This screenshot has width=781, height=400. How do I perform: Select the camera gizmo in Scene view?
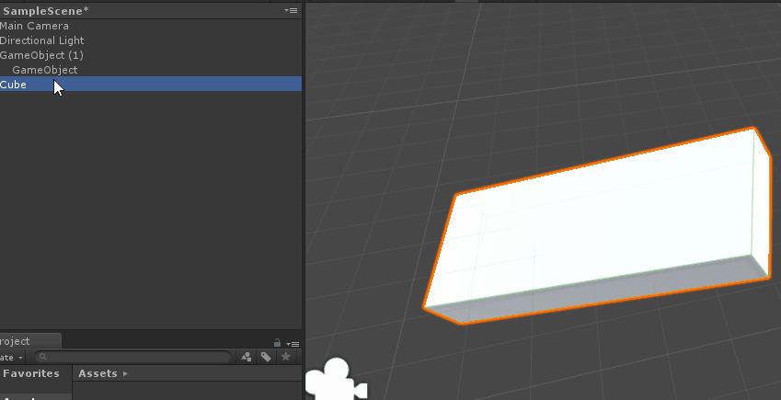pos(336,379)
